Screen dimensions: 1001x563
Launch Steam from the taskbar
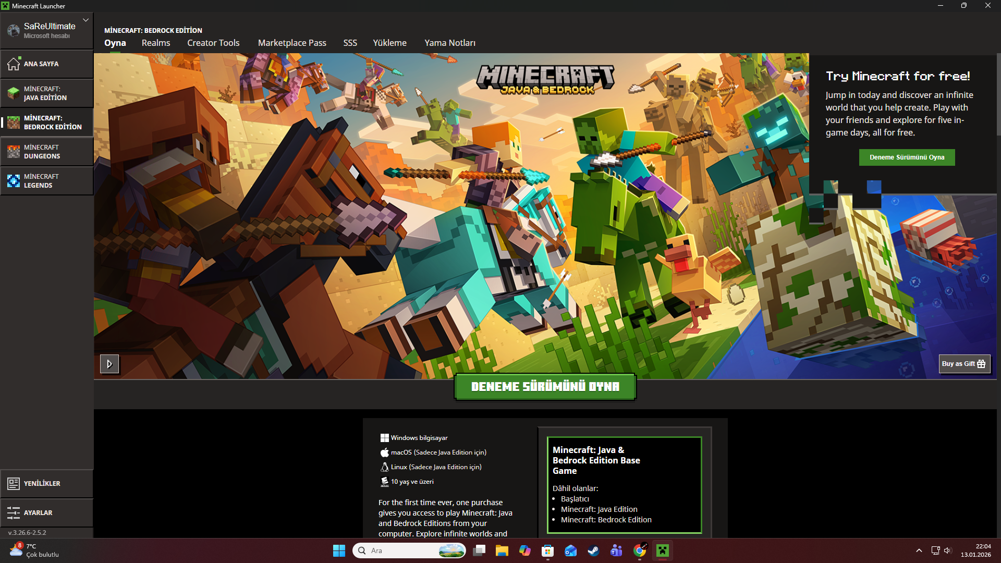pos(593,550)
